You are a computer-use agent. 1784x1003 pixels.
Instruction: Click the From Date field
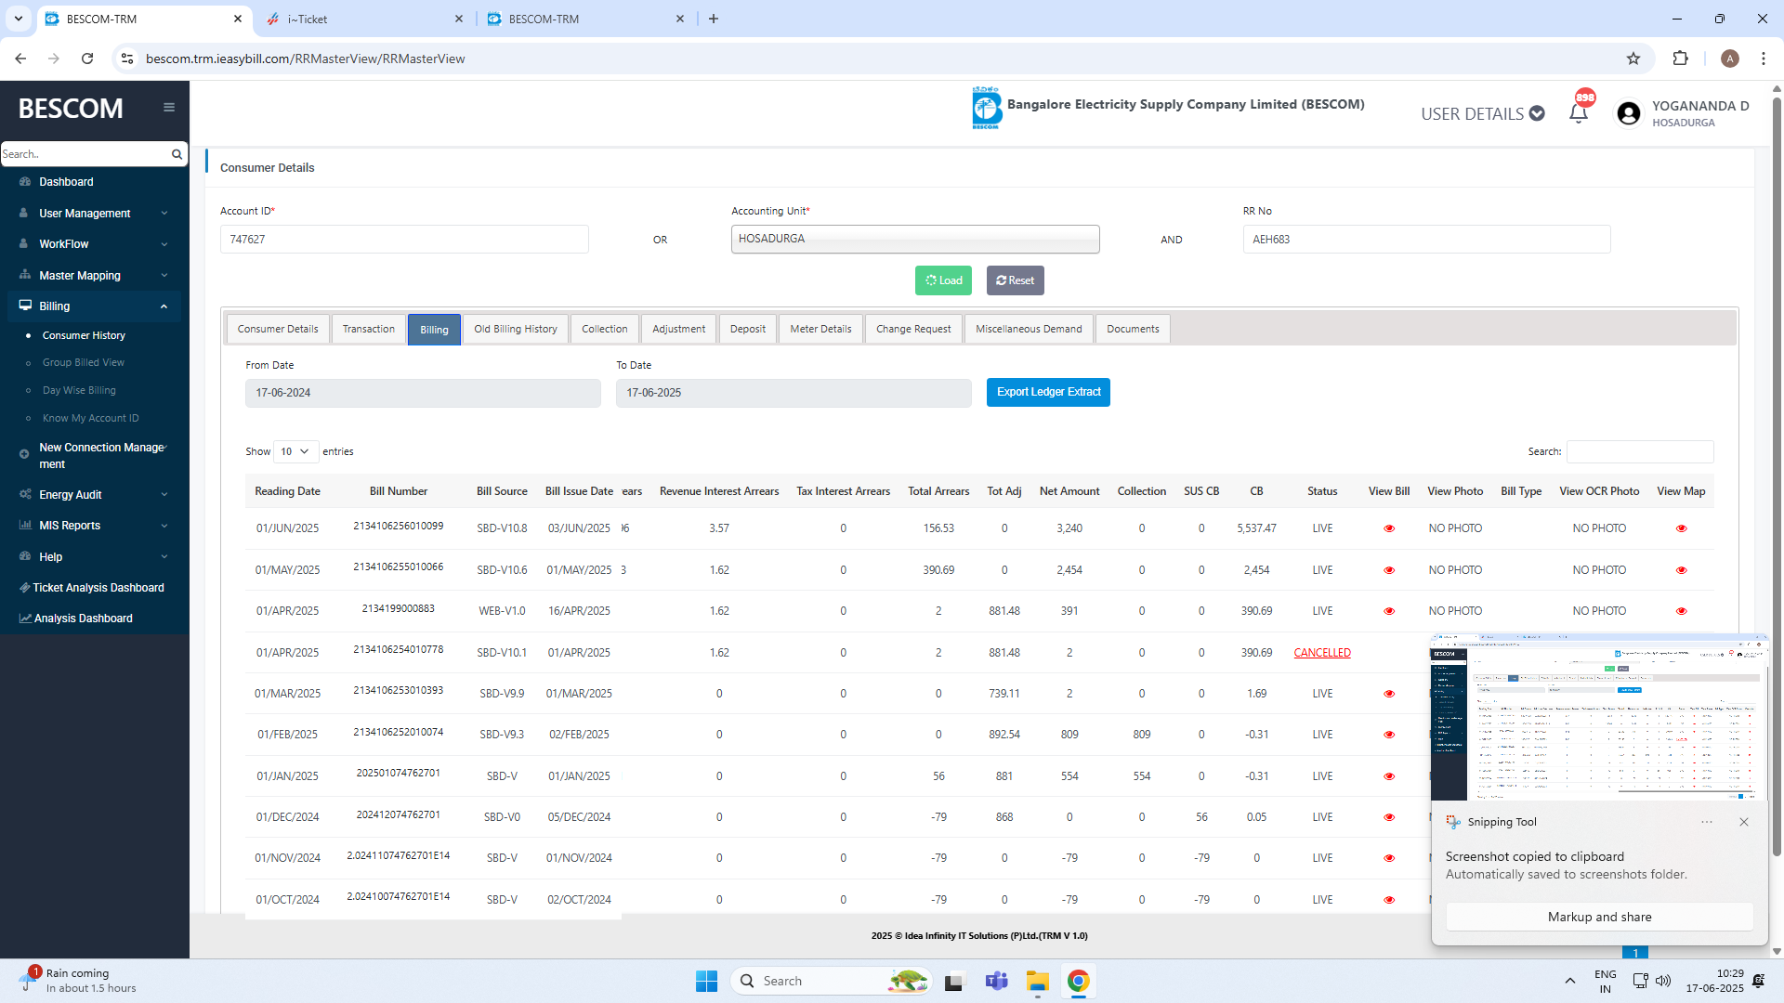(x=423, y=393)
